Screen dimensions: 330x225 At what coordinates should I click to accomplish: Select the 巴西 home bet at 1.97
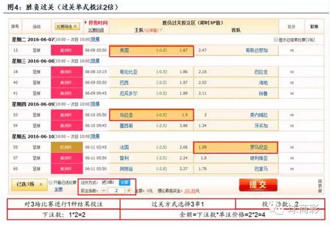coord(151,82)
